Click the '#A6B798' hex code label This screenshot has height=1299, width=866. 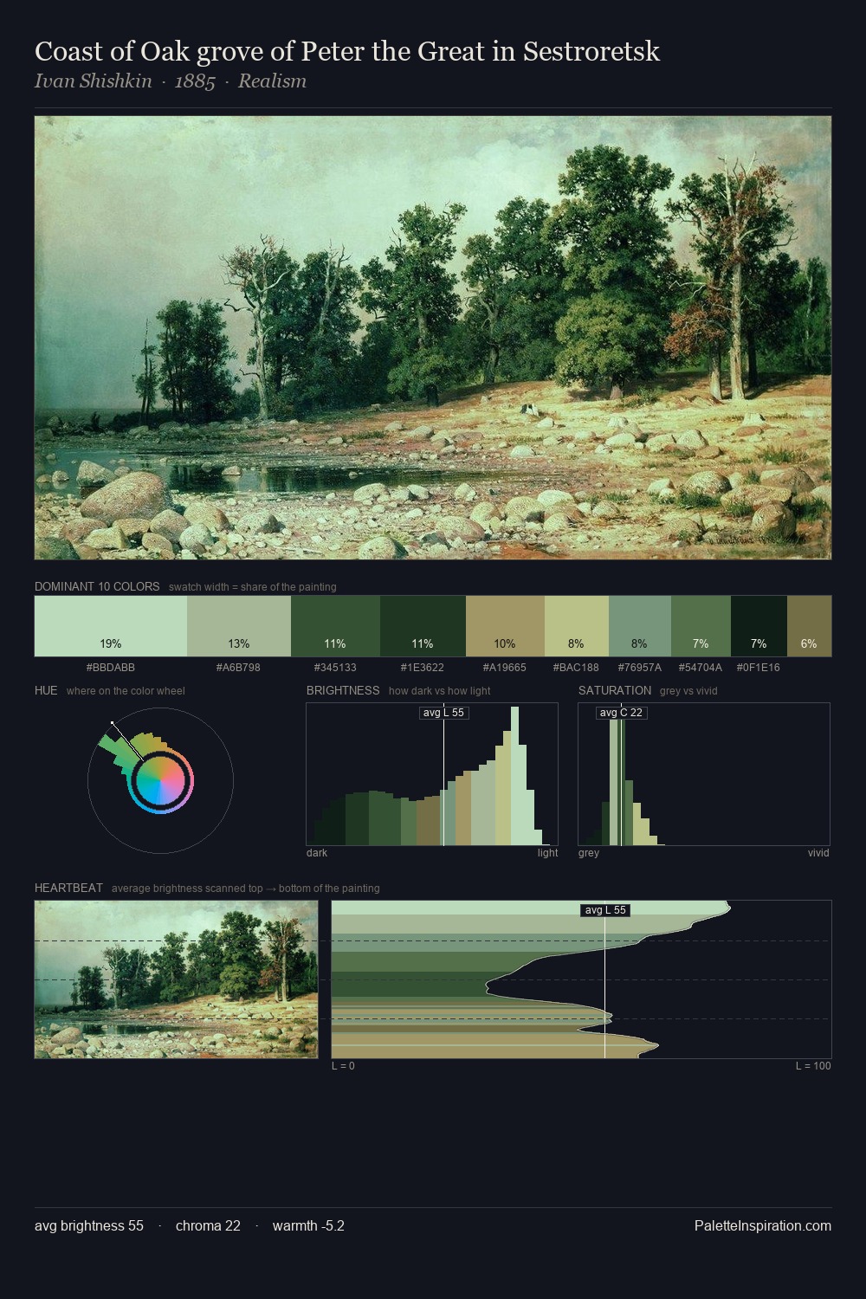pyautogui.click(x=239, y=668)
